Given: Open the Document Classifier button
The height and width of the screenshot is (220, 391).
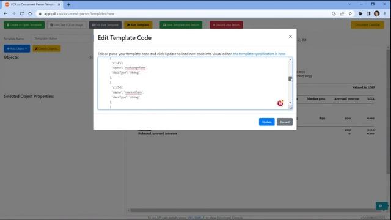Looking at the screenshot, I should [367, 25].
